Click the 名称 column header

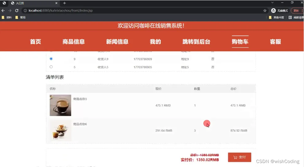tap(52, 89)
